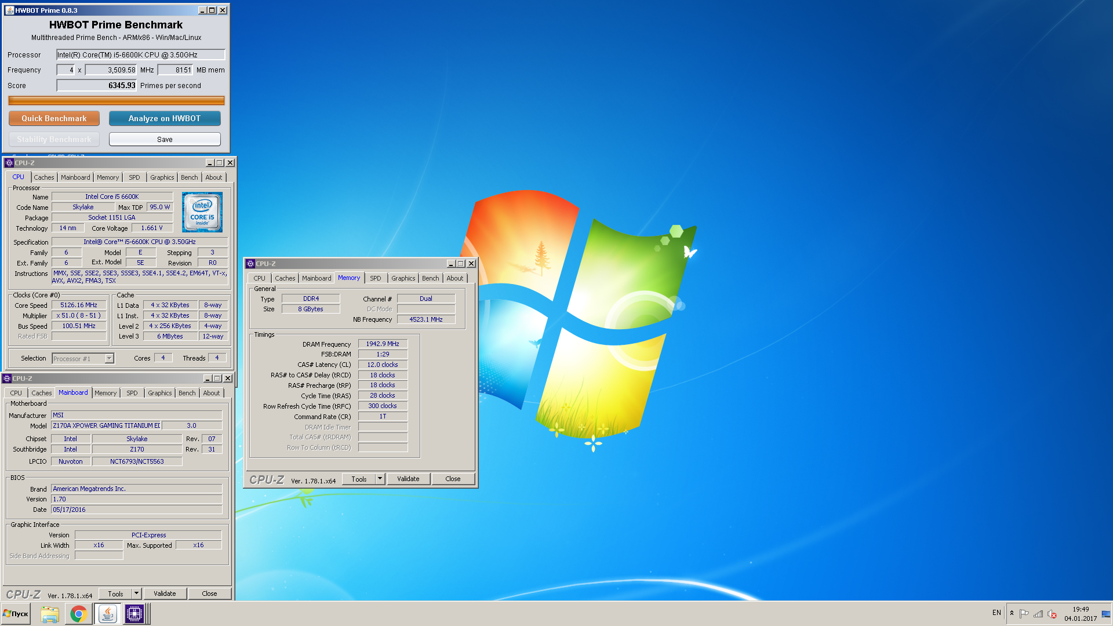Open Bench tab in CPU window
1113x626 pixels.
coord(190,177)
